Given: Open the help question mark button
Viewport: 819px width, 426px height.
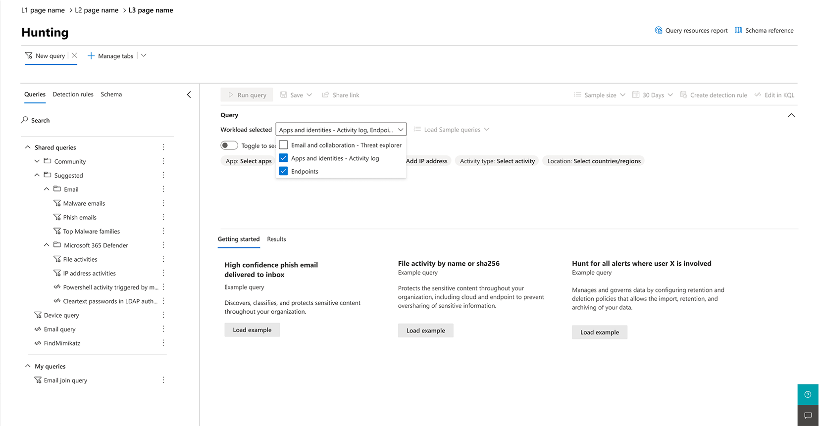Looking at the screenshot, I should pos(808,394).
